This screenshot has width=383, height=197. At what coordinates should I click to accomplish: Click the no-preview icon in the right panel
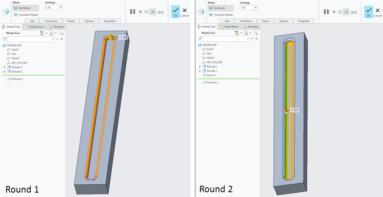point(334,12)
